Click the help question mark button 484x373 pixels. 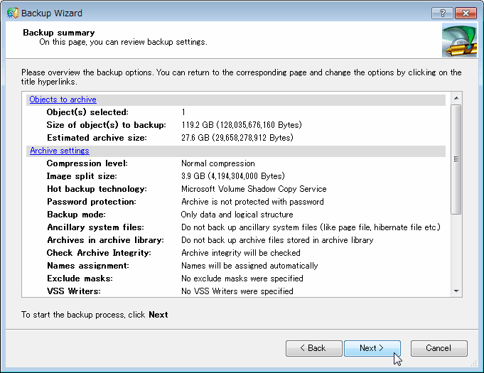click(441, 13)
